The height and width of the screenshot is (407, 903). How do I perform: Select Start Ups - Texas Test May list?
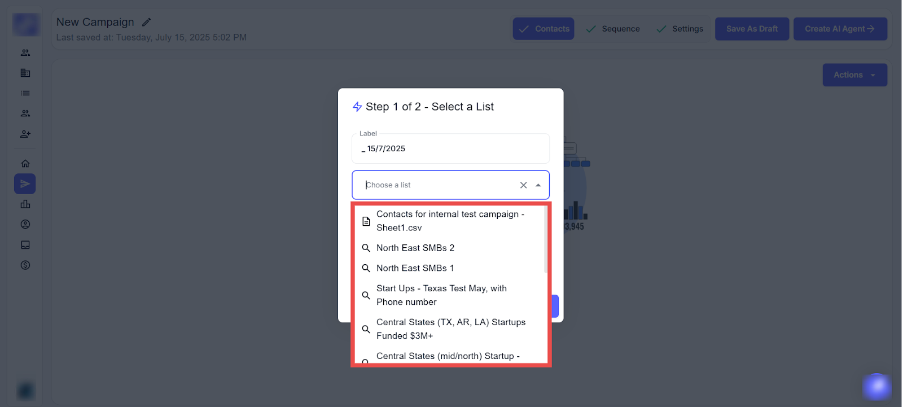[x=441, y=295]
